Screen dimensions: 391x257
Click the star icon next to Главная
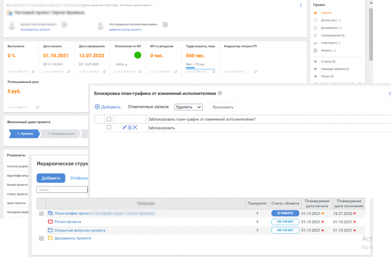tap(316, 13)
